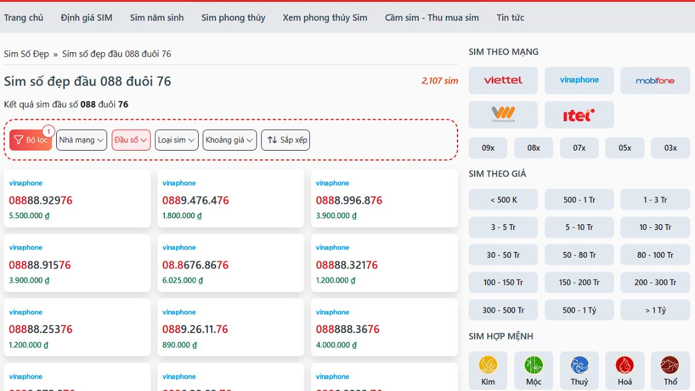The width and height of the screenshot is (695, 391).
Task: Open Cầm sim - Thu mua sim
Action: point(432,17)
